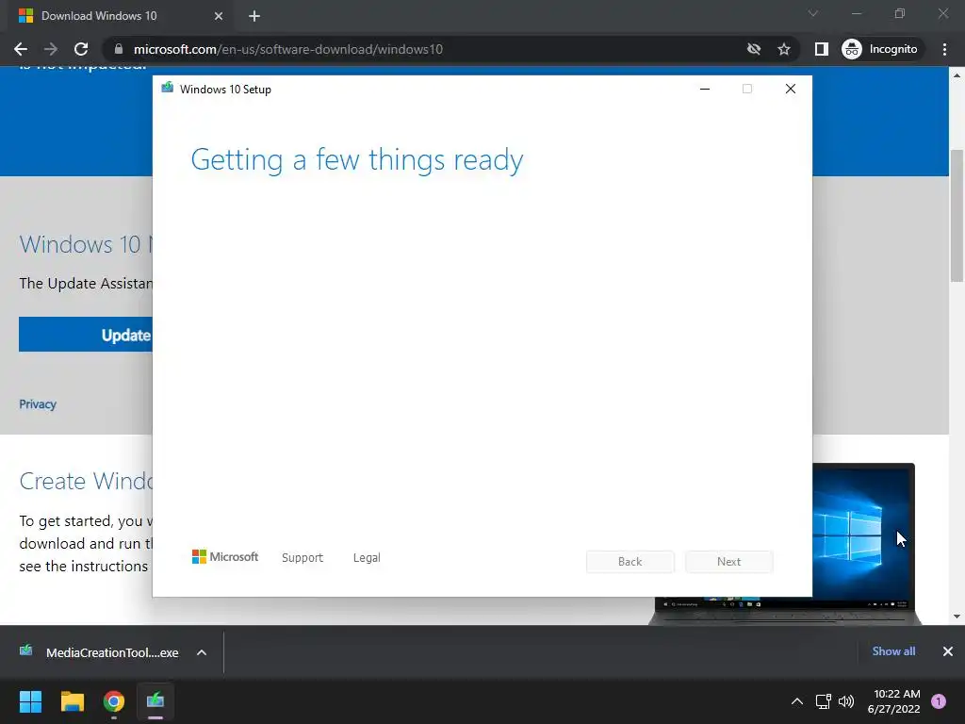
Task: Click the Back button in Setup
Action: click(x=630, y=562)
